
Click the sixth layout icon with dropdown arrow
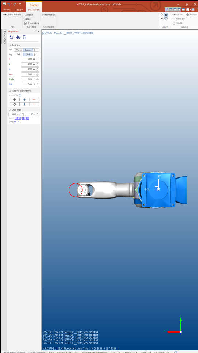tap(188, 10)
